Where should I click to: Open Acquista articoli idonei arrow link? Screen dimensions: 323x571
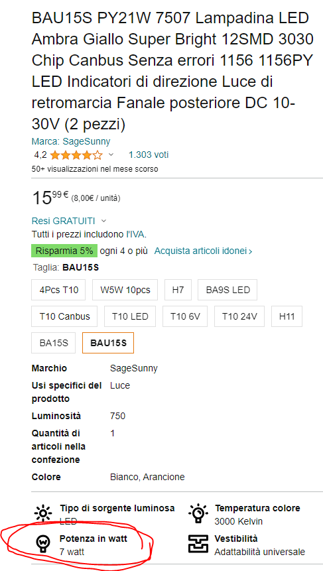tap(203, 251)
